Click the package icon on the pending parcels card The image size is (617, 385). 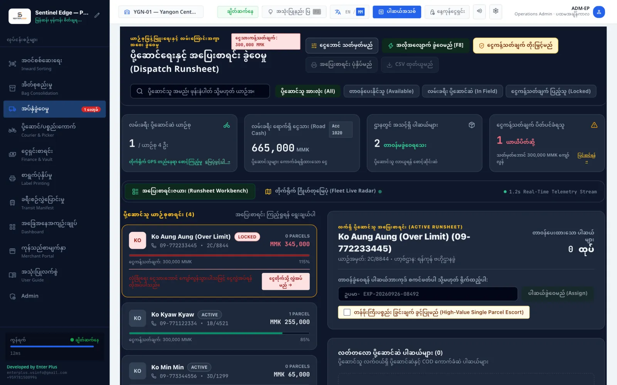tap(472, 125)
